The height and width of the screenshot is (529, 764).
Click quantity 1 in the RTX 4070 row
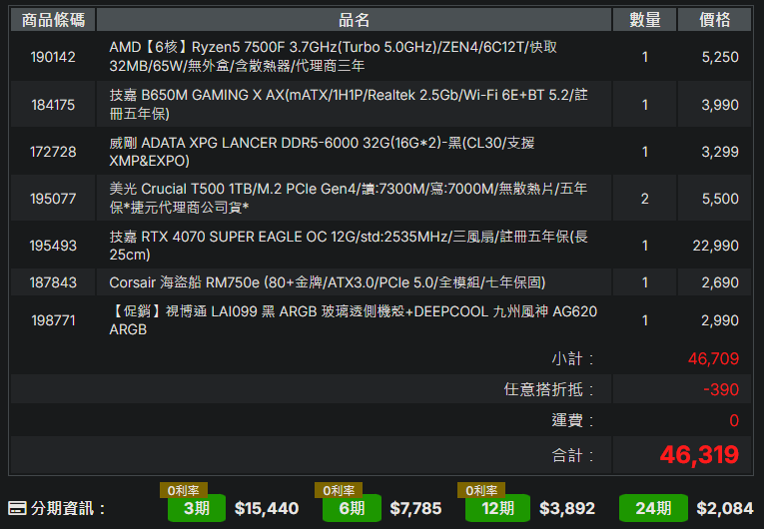tap(644, 246)
